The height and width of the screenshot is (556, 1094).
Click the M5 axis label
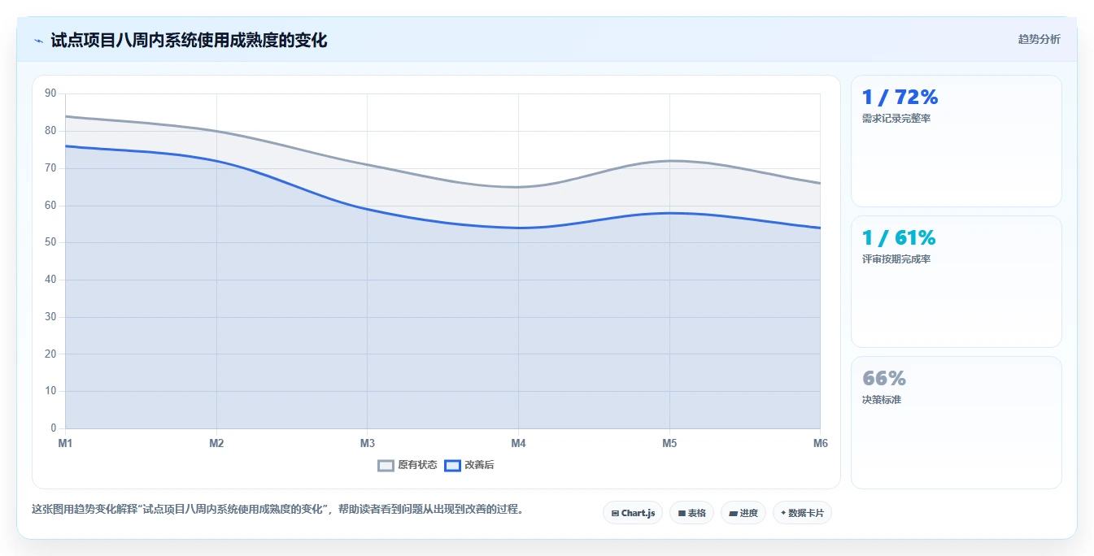click(x=669, y=443)
